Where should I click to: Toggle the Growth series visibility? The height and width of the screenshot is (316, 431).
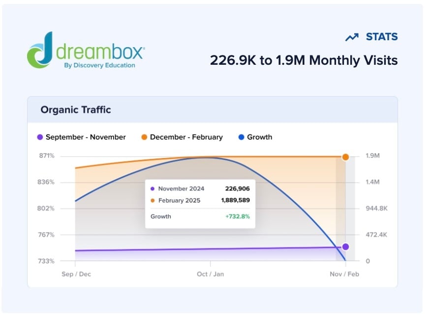click(259, 137)
